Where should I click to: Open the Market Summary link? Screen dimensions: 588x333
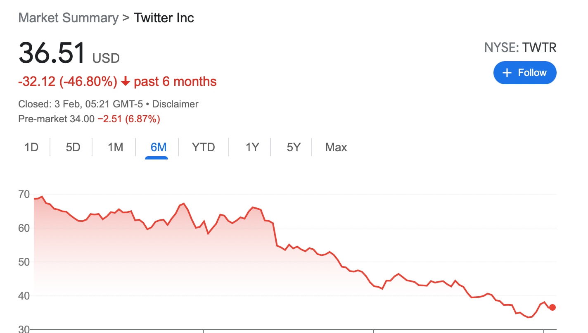coord(69,18)
